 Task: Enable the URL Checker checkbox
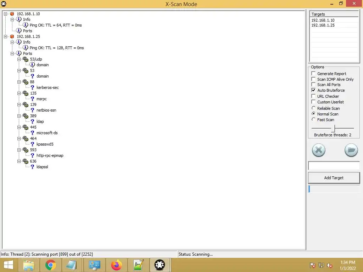point(313,96)
